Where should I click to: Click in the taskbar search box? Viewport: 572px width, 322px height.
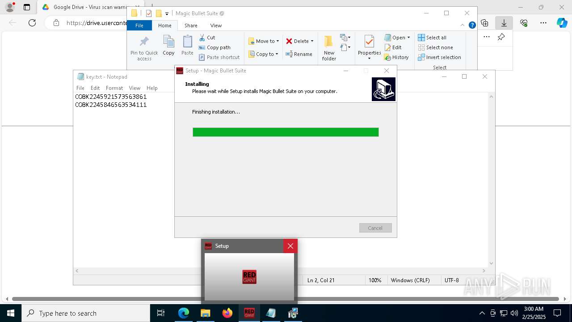pyautogui.click(x=86, y=313)
